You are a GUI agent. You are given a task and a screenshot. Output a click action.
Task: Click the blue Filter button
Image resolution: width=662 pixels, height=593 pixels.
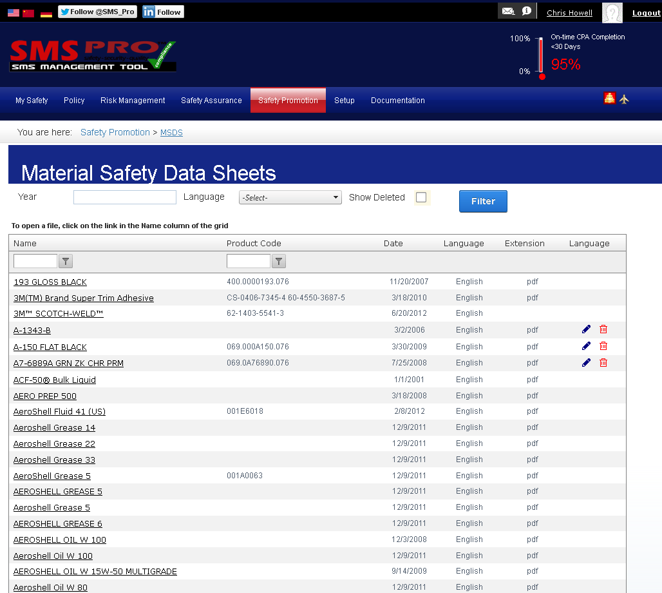point(483,201)
